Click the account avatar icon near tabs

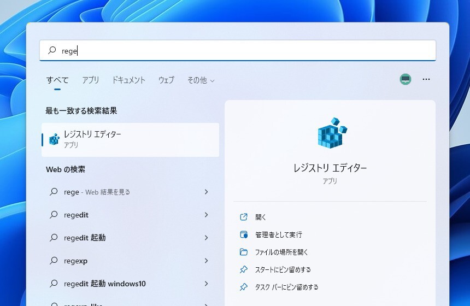click(x=405, y=80)
